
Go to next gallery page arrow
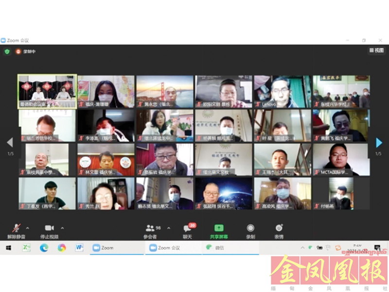click(x=379, y=143)
